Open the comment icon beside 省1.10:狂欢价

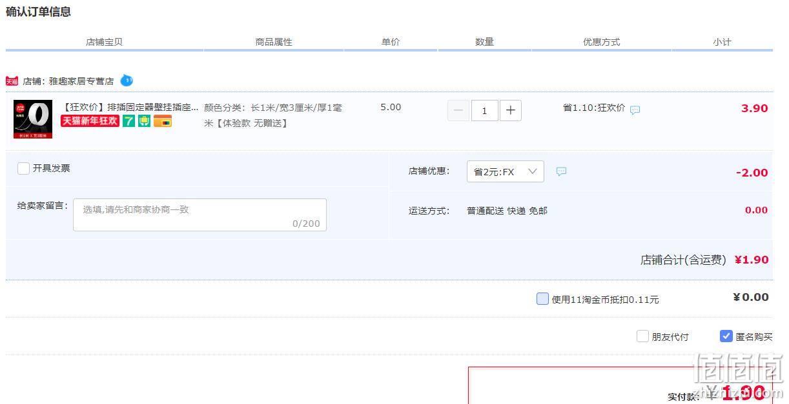(x=635, y=110)
